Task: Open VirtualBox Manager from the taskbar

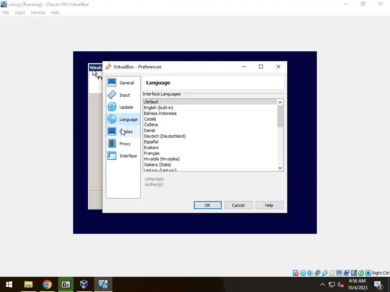Action: pos(84,284)
